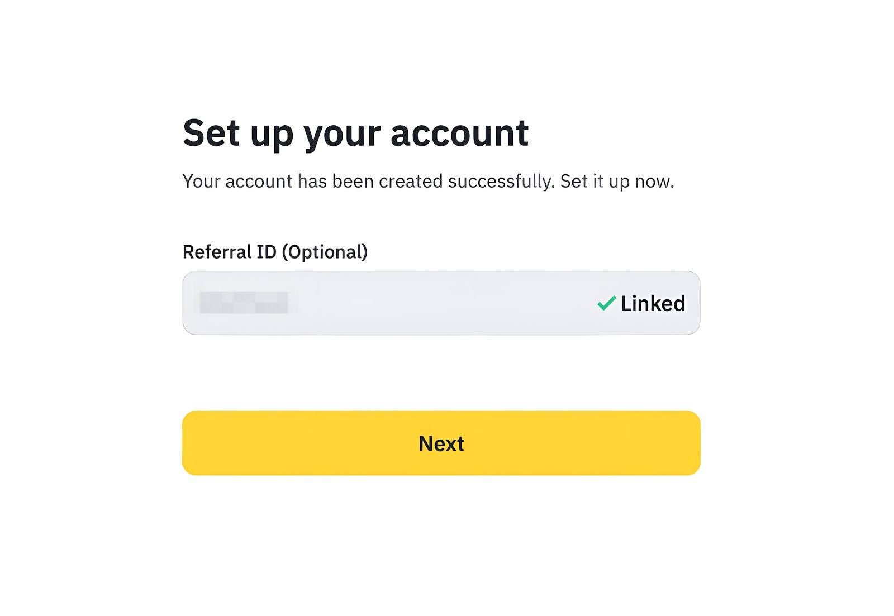Click the 'Set up your account' heading

[356, 132]
